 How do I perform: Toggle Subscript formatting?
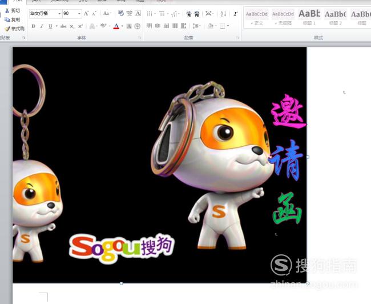point(72,26)
